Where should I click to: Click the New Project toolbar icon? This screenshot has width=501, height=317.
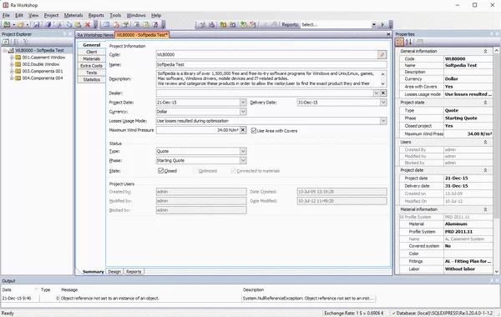pos(7,24)
